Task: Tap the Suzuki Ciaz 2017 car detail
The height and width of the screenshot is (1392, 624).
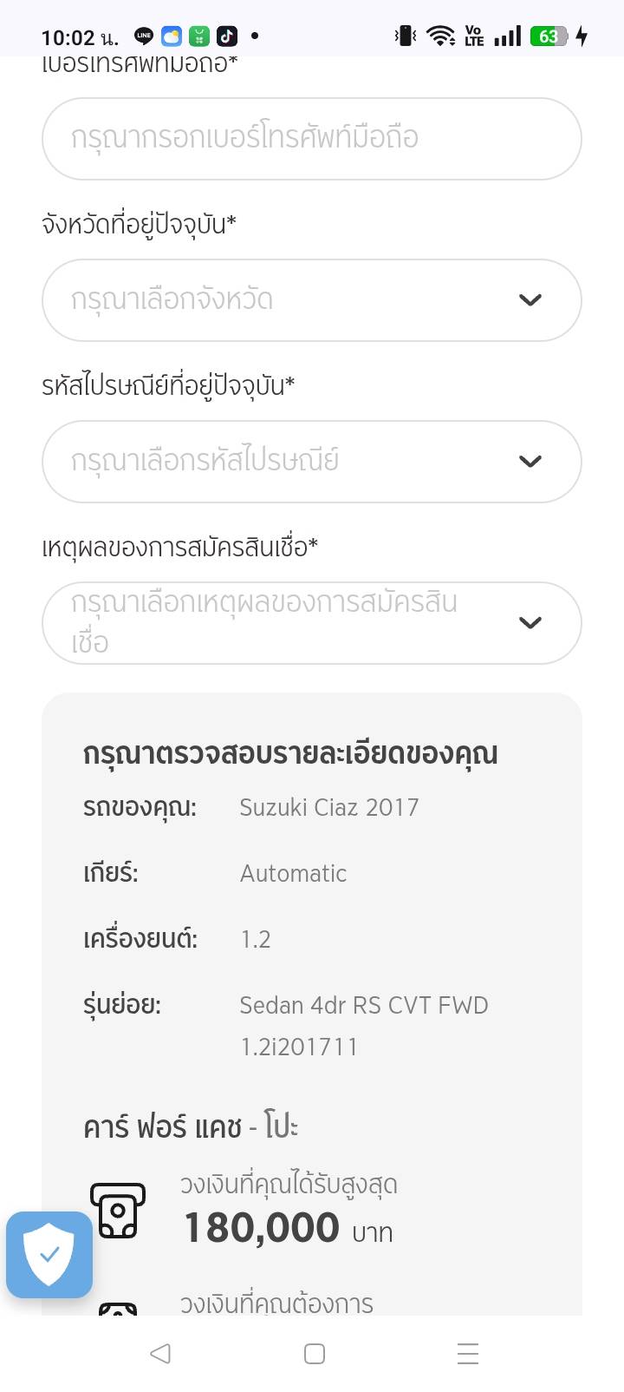Action: [x=328, y=808]
